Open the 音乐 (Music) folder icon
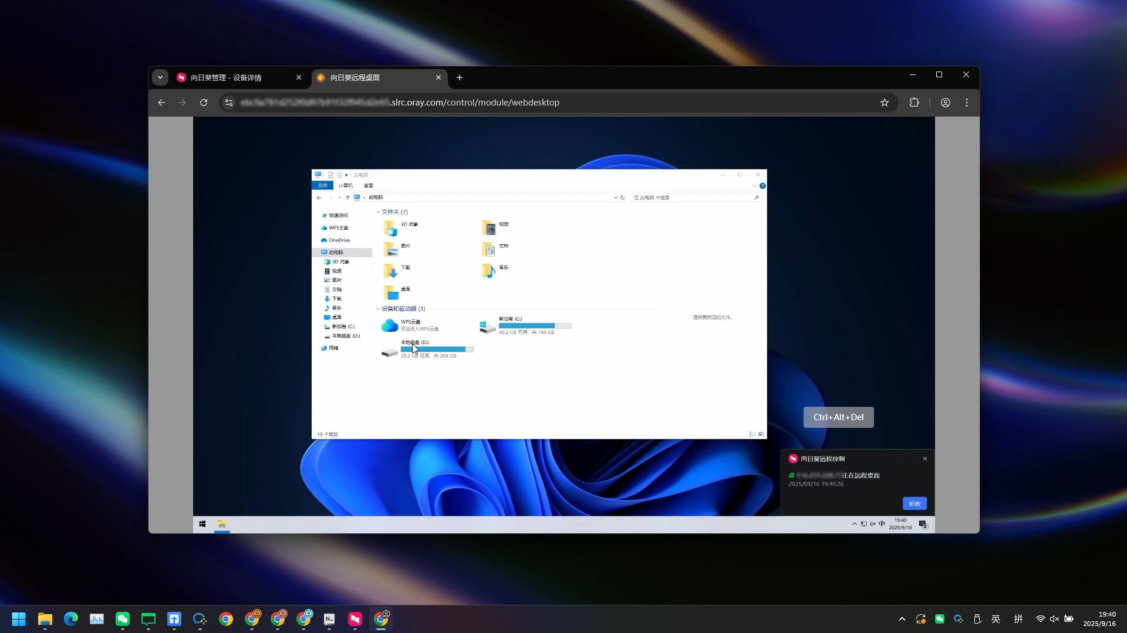Image resolution: width=1127 pixels, height=633 pixels. point(488,271)
